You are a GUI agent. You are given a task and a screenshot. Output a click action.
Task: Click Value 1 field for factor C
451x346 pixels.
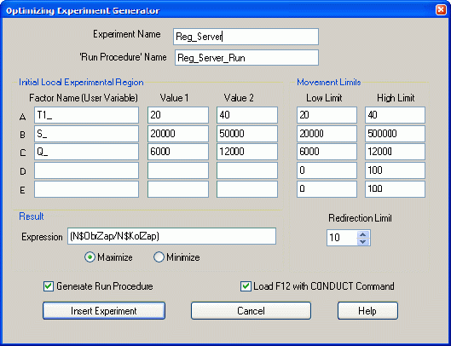[x=178, y=152]
